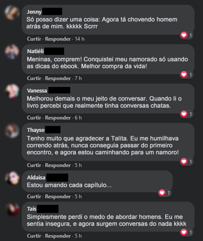Screen dimensions: 203x241
Task: Open Aldaisa's profile picture
Action: click(12, 178)
